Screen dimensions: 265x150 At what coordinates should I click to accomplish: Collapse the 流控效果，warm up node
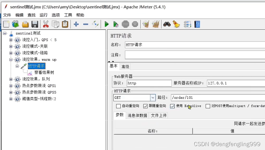click(11, 60)
